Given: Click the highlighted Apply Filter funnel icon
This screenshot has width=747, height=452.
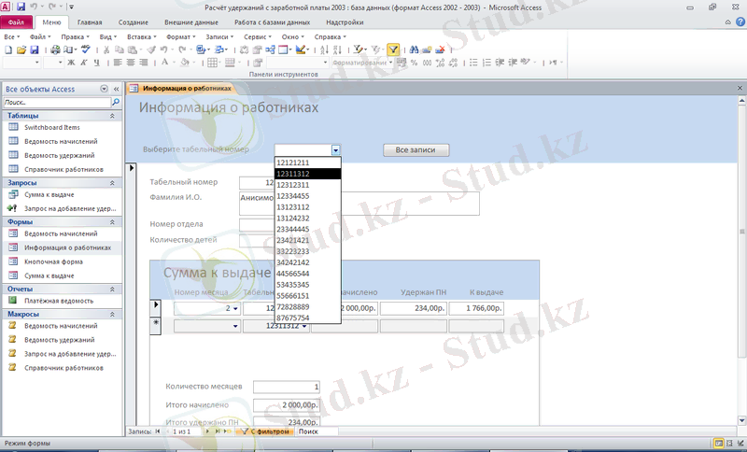Looking at the screenshot, I should pos(393,49).
